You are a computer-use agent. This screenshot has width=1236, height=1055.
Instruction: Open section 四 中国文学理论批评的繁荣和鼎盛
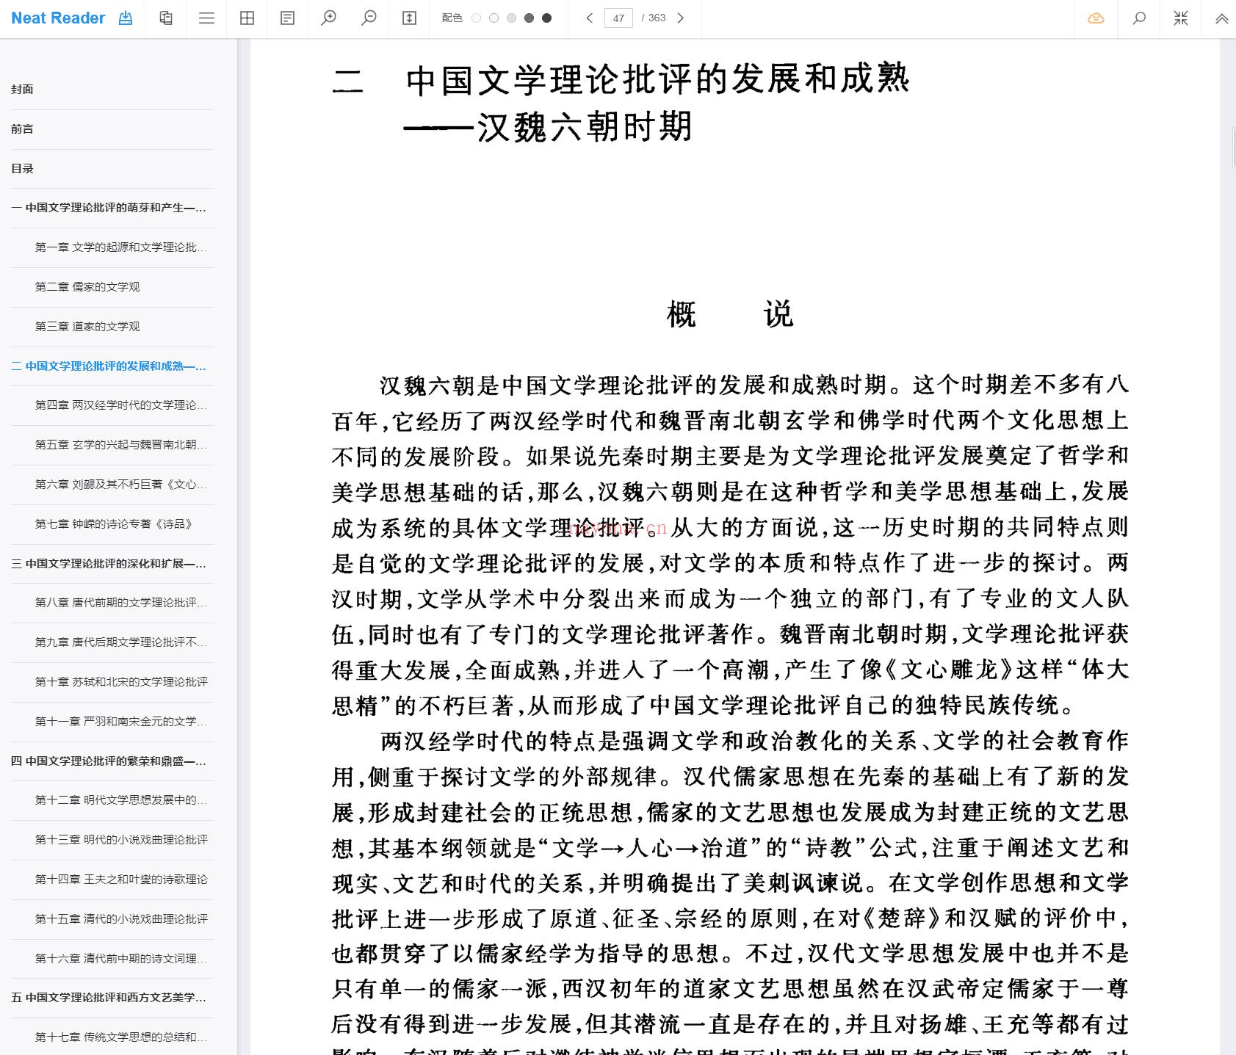(x=112, y=761)
